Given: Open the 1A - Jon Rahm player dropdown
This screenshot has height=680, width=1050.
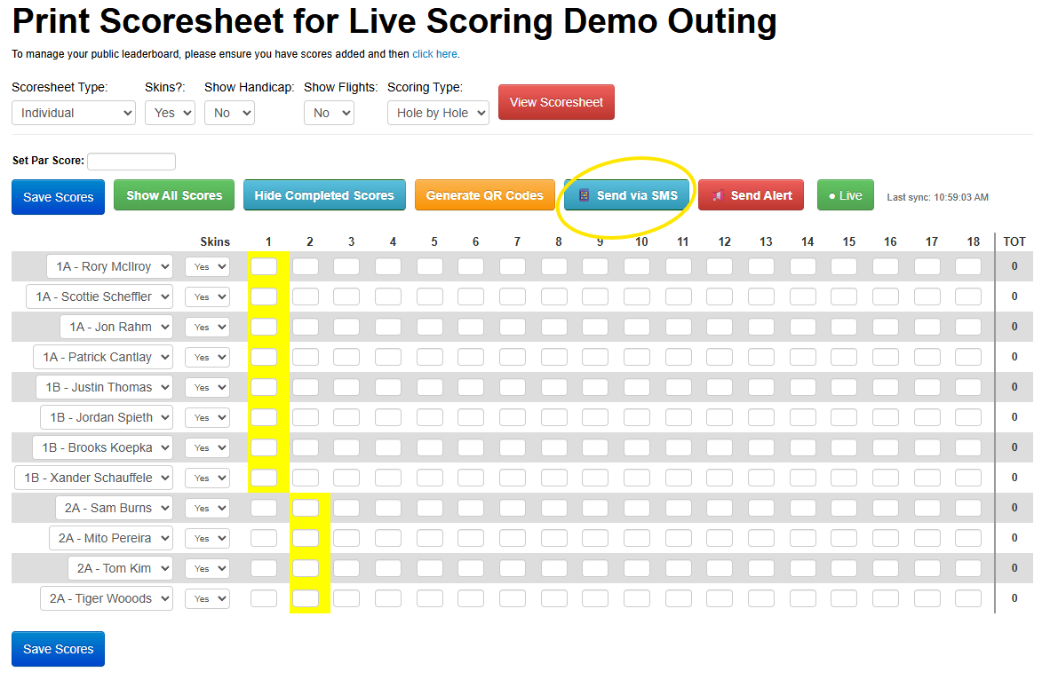Looking at the screenshot, I should [x=116, y=327].
